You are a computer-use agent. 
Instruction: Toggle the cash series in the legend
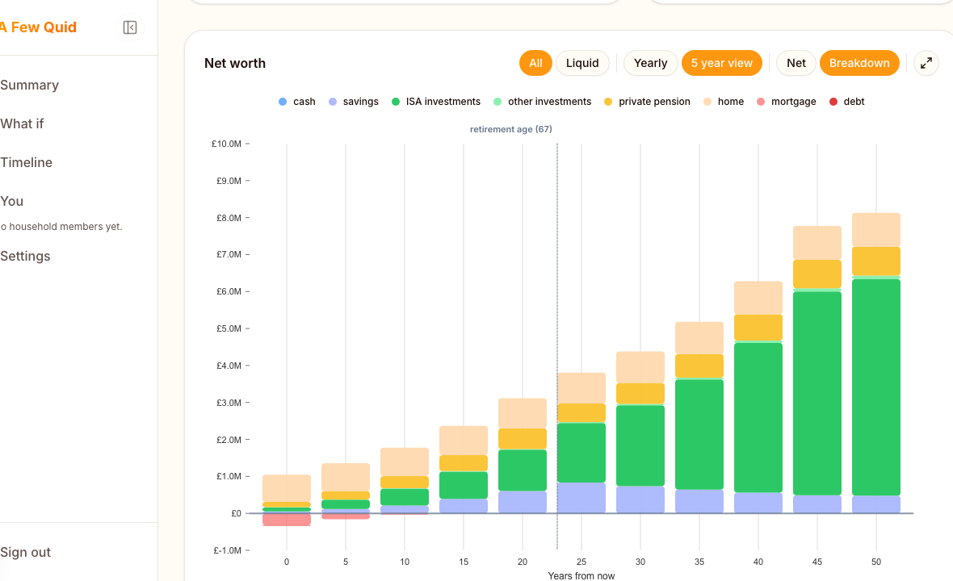point(296,101)
